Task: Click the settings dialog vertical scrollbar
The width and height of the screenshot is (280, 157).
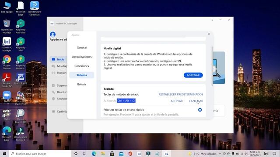Action: point(212,66)
